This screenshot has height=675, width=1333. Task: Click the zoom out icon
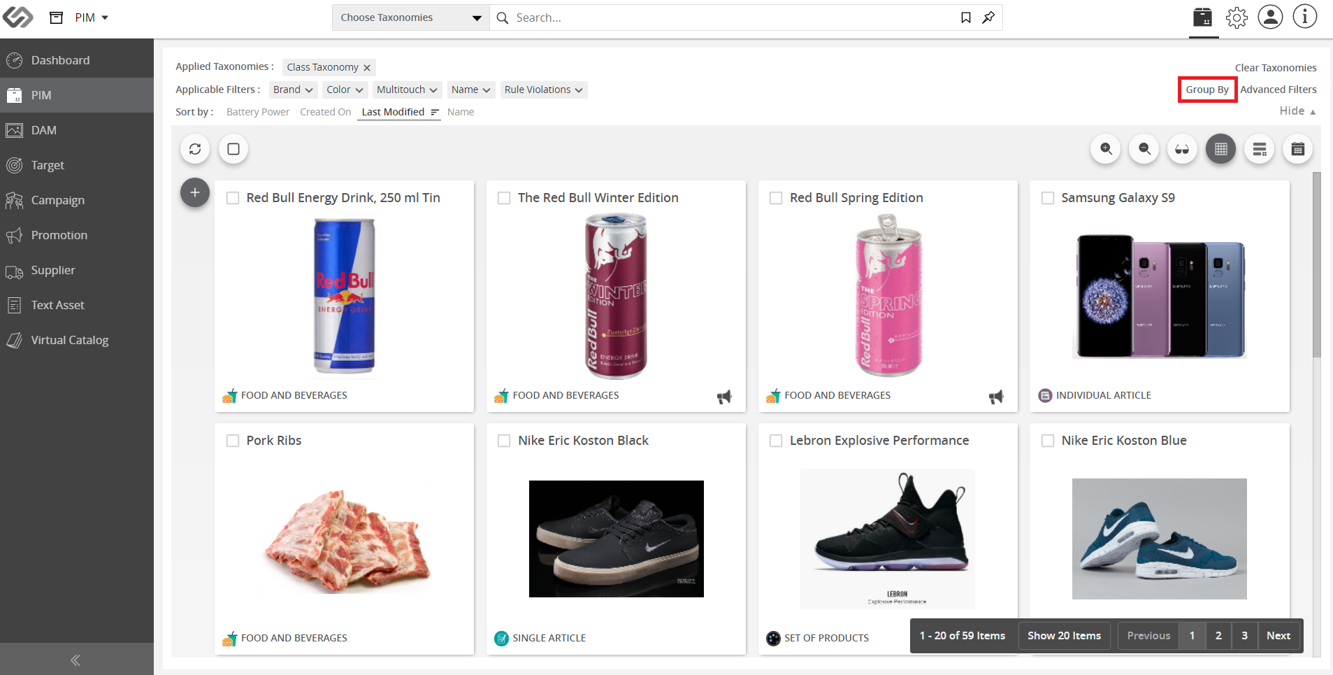coord(1144,149)
